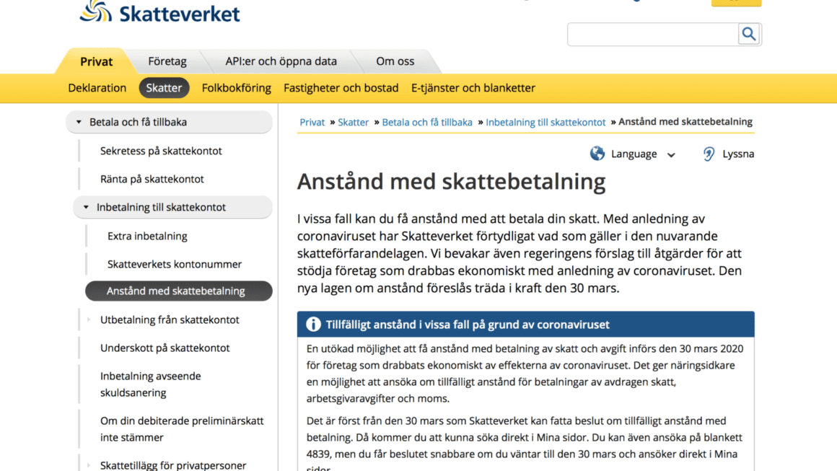Switch to the Företag tab
Image resolution: width=837 pixels, height=471 pixels.
click(x=167, y=61)
